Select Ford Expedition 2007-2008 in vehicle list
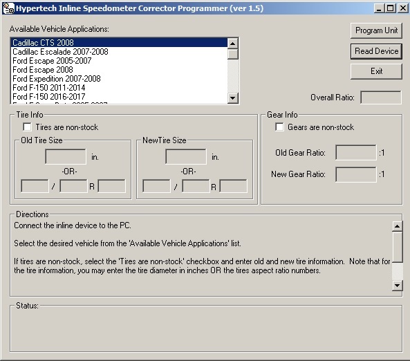The height and width of the screenshot is (361, 410). coord(119,78)
